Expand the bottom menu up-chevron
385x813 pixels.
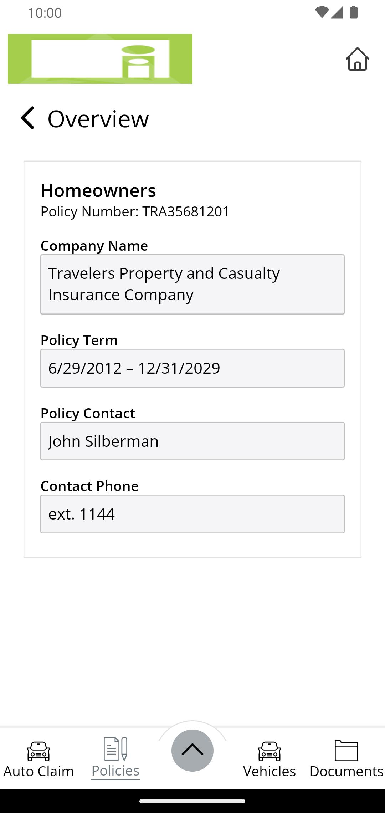pyautogui.click(x=192, y=750)
